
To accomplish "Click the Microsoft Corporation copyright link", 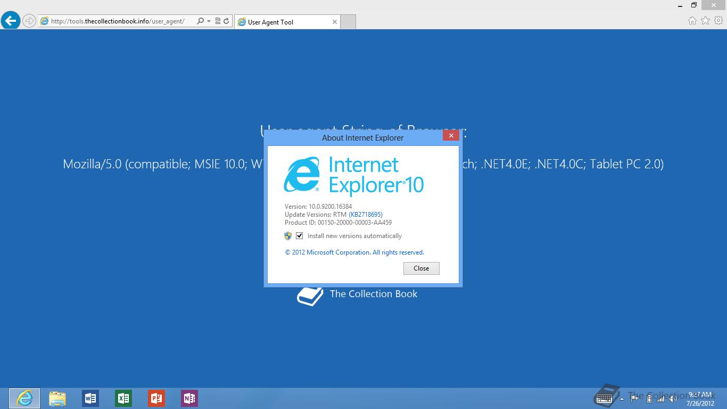I will coord(354,252).
